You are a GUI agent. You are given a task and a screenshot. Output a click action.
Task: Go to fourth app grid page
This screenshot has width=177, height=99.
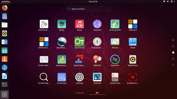tap(173, 59)
